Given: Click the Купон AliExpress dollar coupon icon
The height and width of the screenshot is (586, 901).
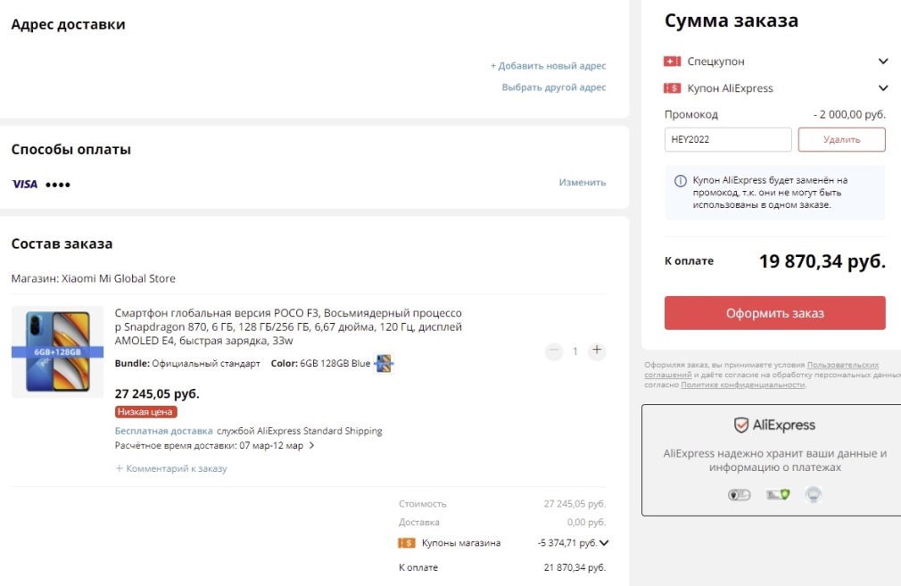Looking at the screenshot, I should (x=673, y=88).
